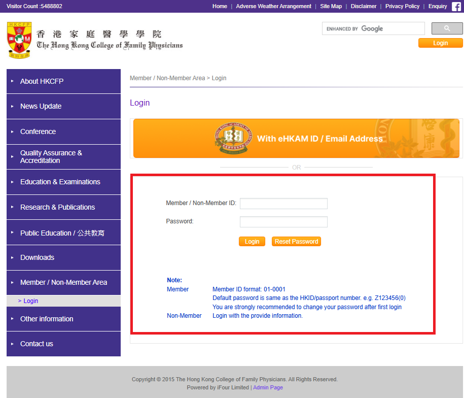Click the search magnifier button
Image resolution: width=464 pixels, height=398 pixels.
coord(447,28)
